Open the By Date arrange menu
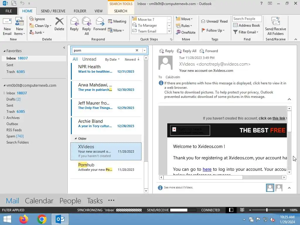The height and width of the screenshot is (225, 300). pos(112,59)
